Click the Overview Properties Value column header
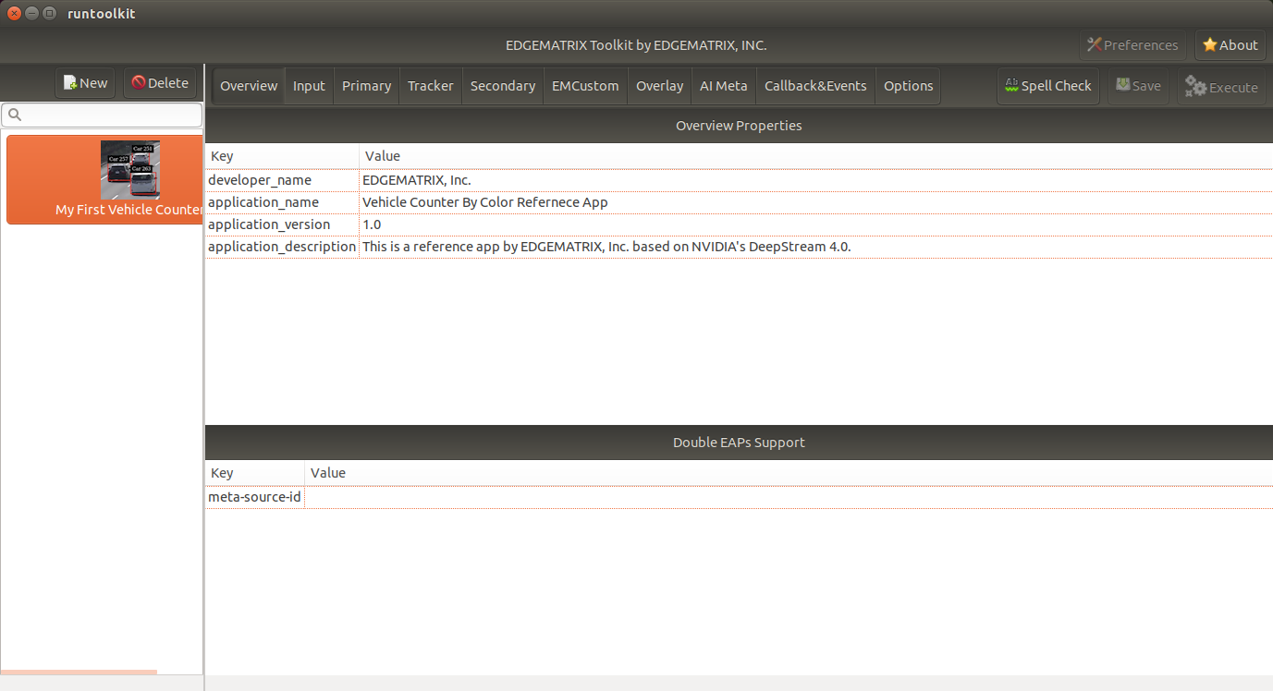 [x=816, y=156]
